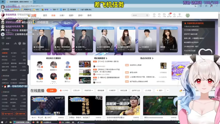Open streamer card 东北大鹌鹑
220x124 pixels.
tap(42, 39)
